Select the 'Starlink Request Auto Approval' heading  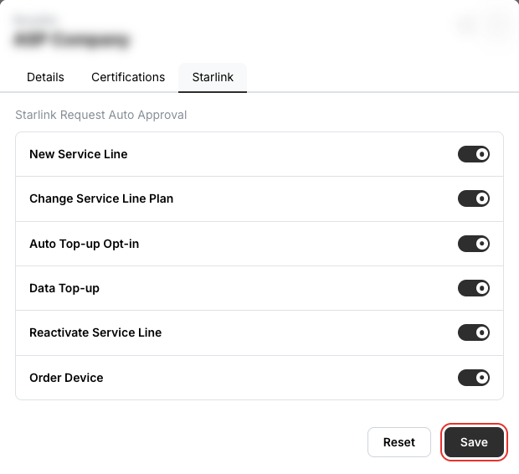tap(101, 115)
